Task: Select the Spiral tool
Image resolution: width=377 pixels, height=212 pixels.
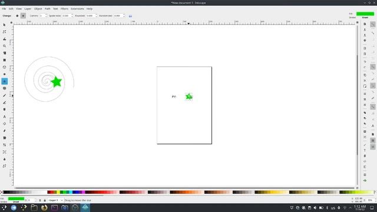Action: (x=4, y=88)
